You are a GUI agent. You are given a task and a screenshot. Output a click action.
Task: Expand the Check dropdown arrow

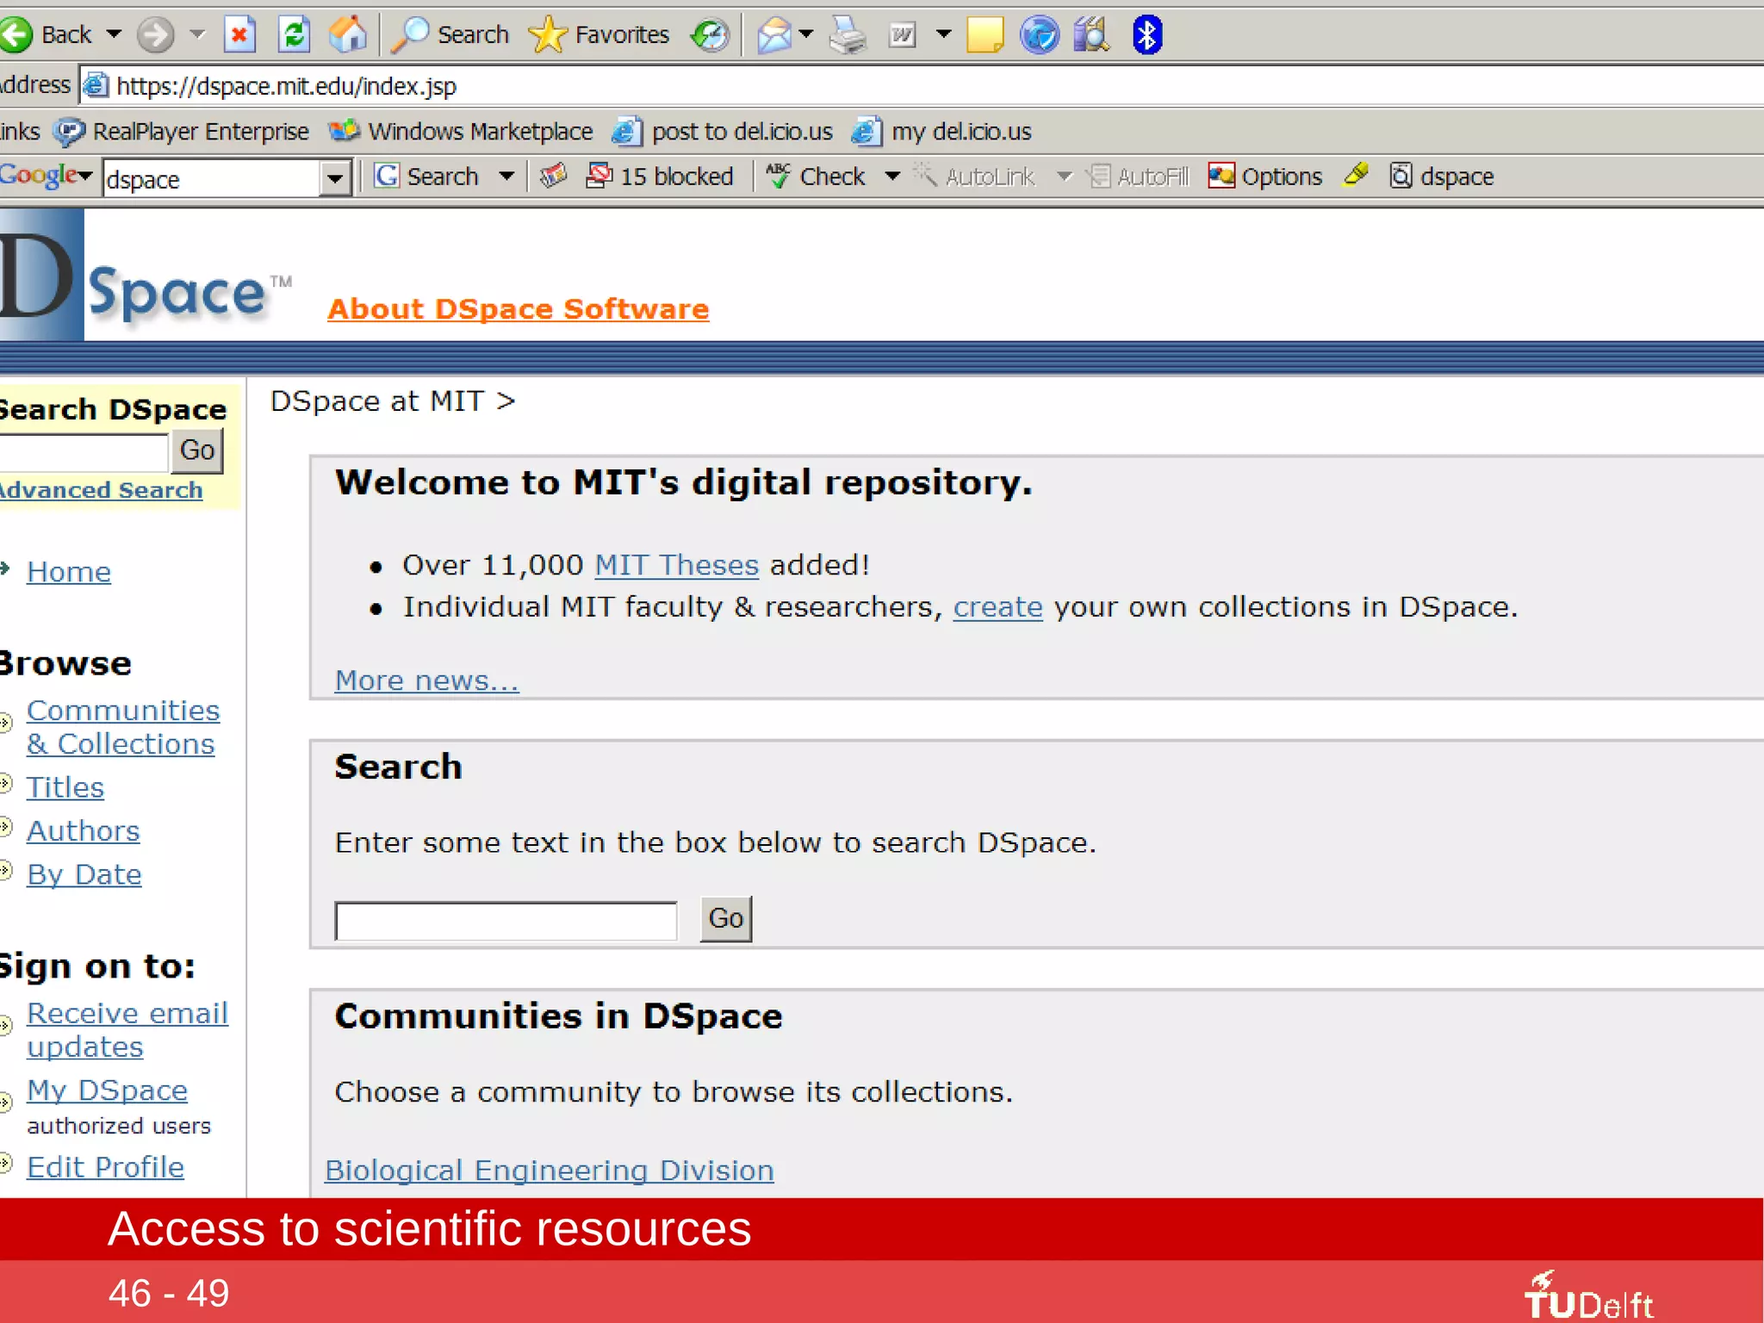[893, 177]
